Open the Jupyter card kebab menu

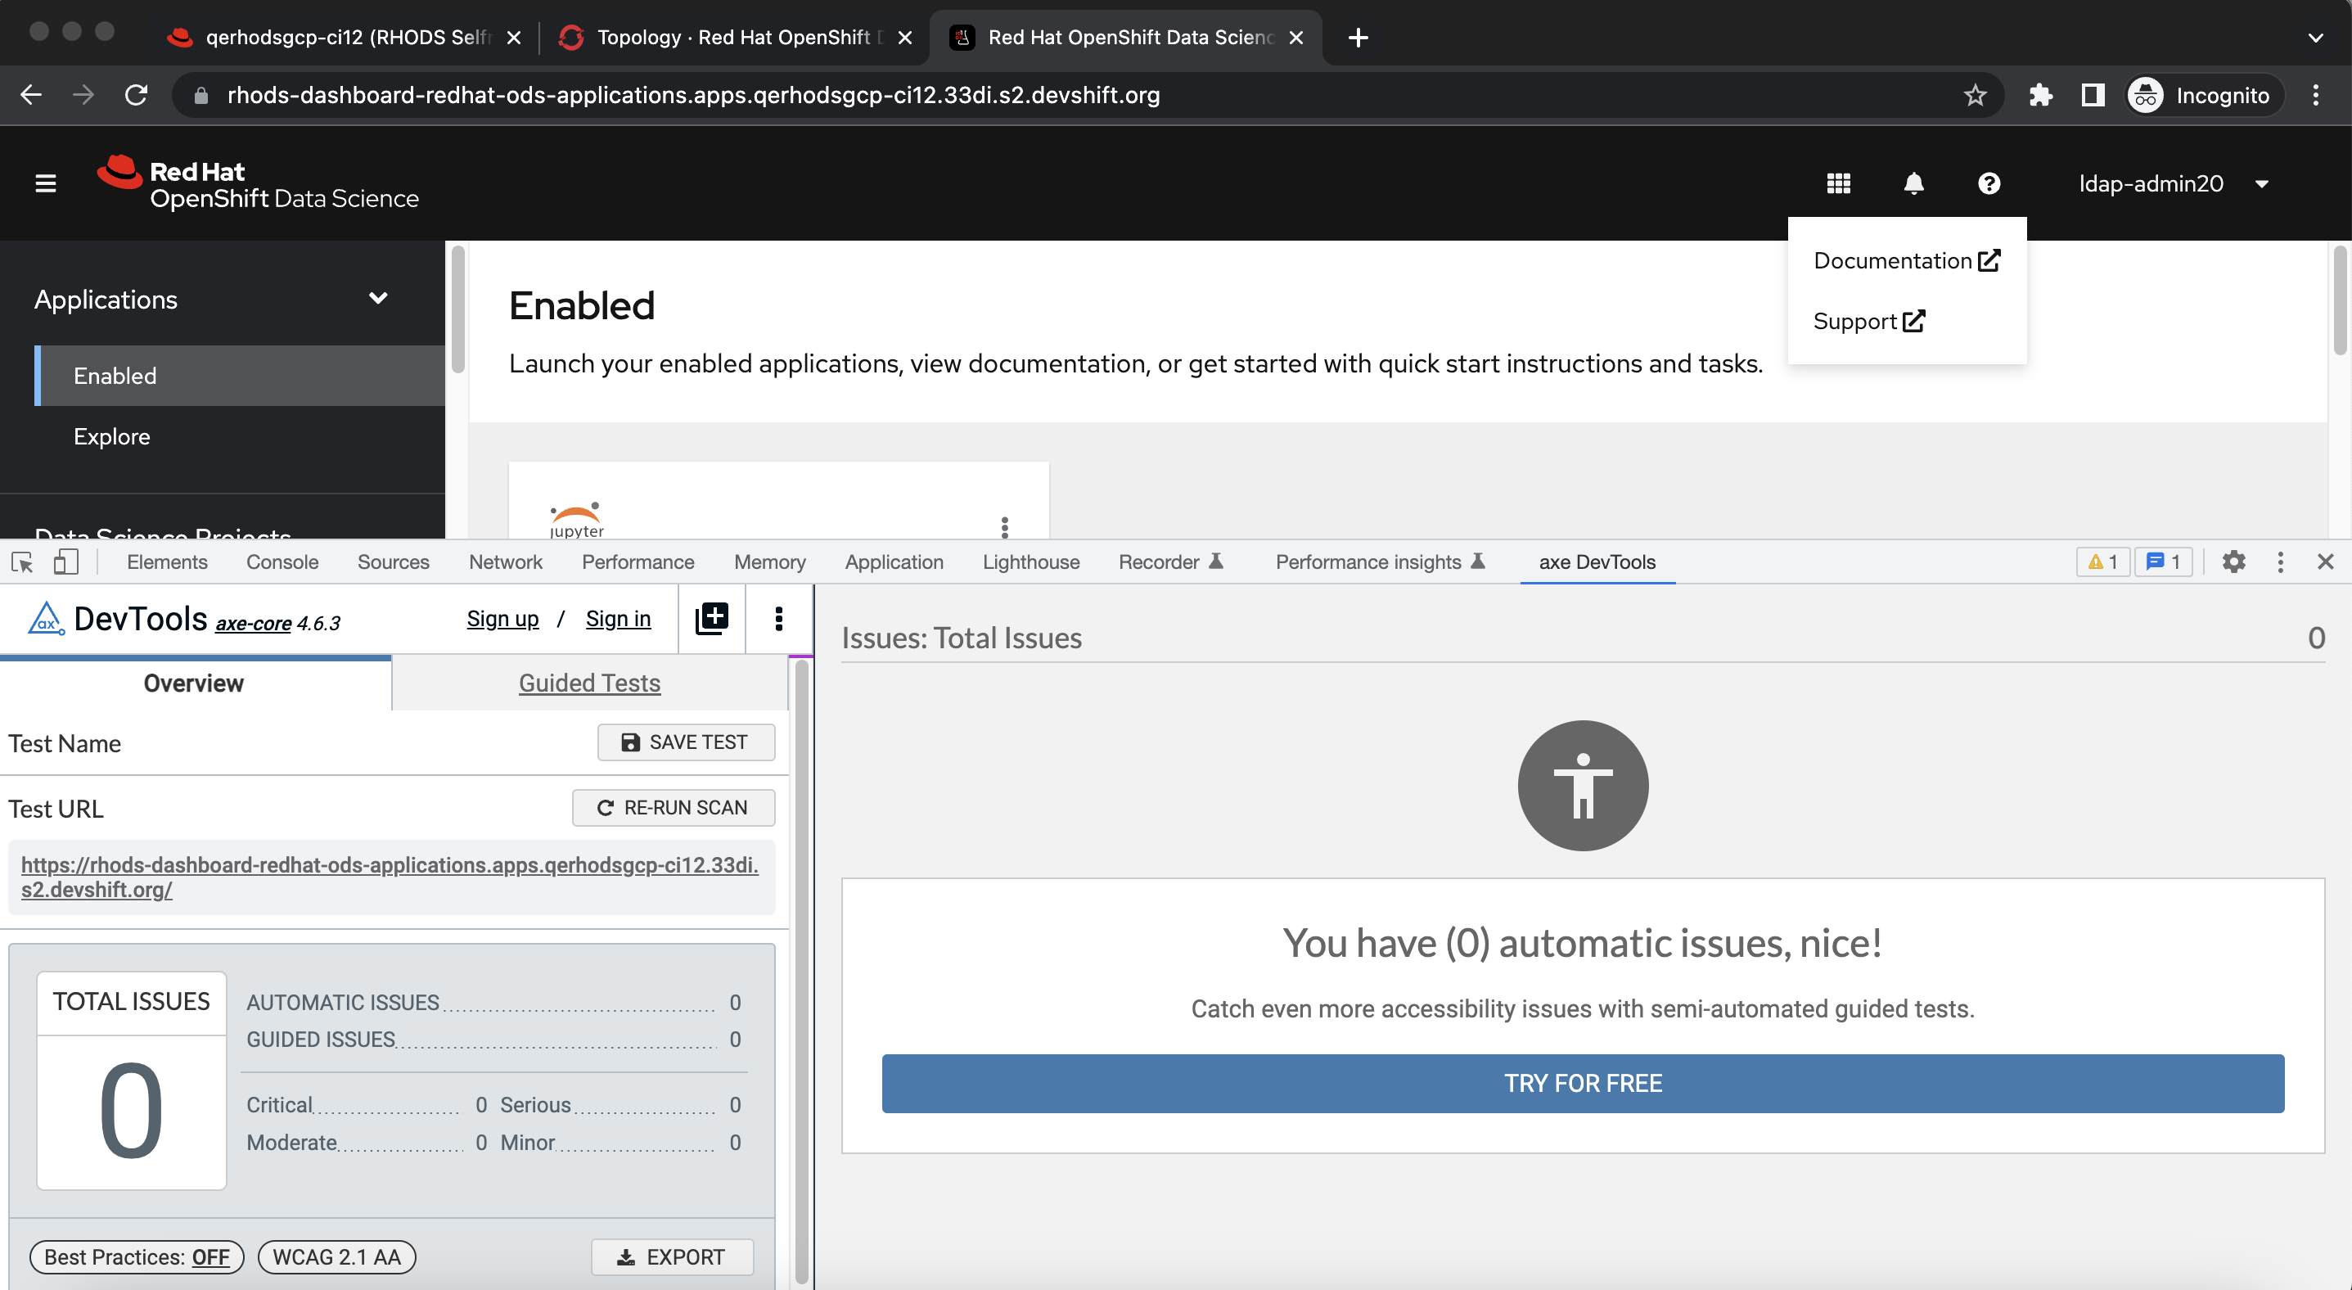coord(1004,527)
